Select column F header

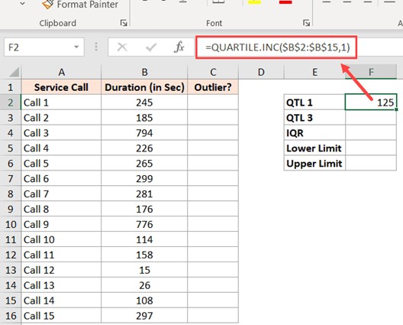(371, 72)
